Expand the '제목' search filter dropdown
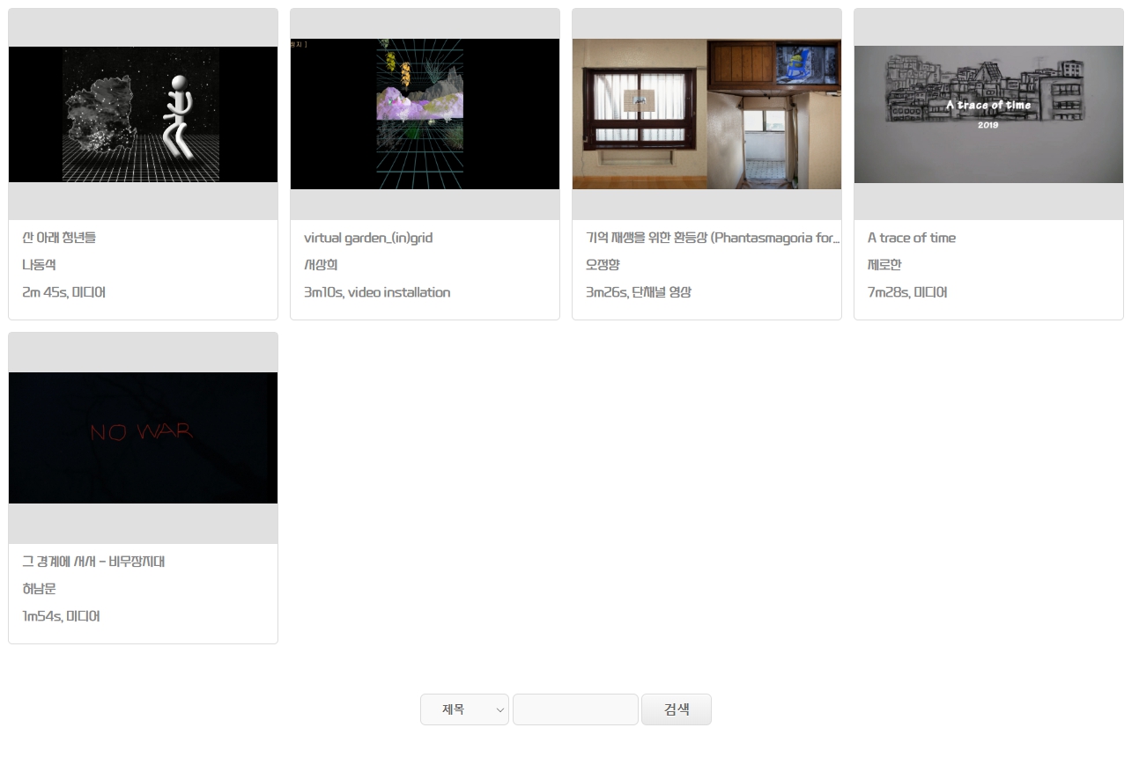Screen dimensions: 1139x757 pyautogui.click(x=464, y=709)
